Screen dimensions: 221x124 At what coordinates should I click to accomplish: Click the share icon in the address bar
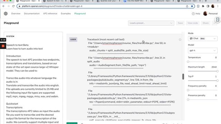point(187,6)
